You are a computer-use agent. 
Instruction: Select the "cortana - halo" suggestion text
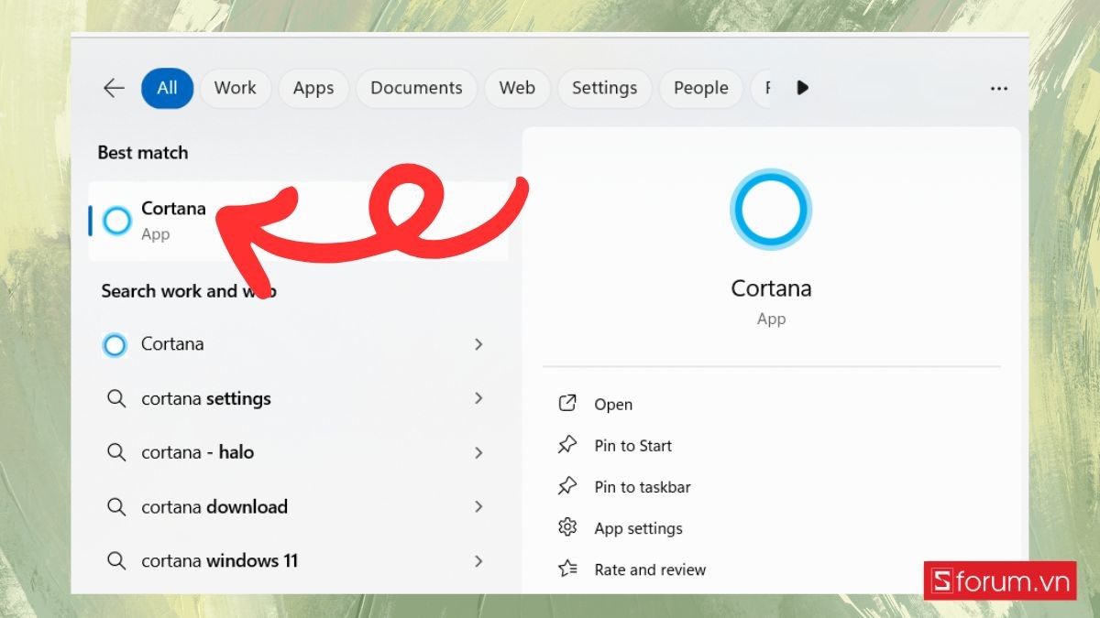197,452
